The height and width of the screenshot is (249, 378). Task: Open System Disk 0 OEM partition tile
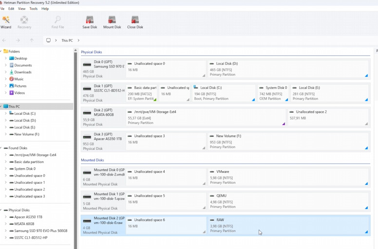click(x=273, y=93)
